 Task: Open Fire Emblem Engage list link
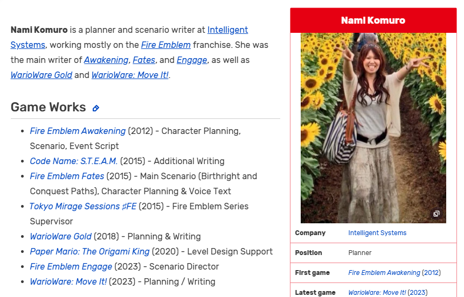(71, 266)
